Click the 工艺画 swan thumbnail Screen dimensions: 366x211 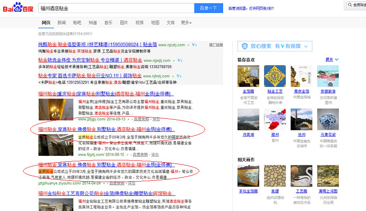[301, 176]
